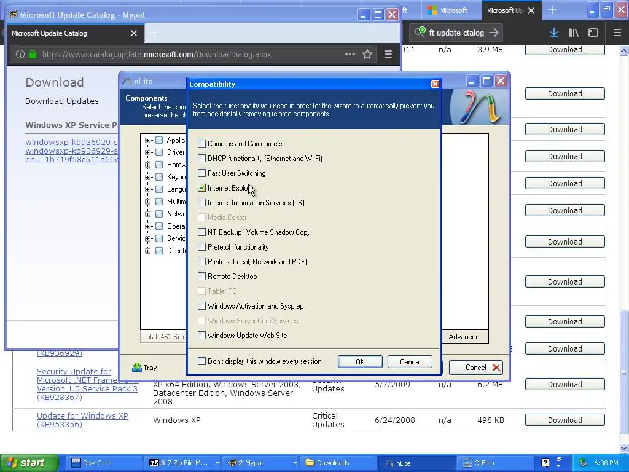
Task: Expand Hardware Support tree node
Action: pos(147,165)
